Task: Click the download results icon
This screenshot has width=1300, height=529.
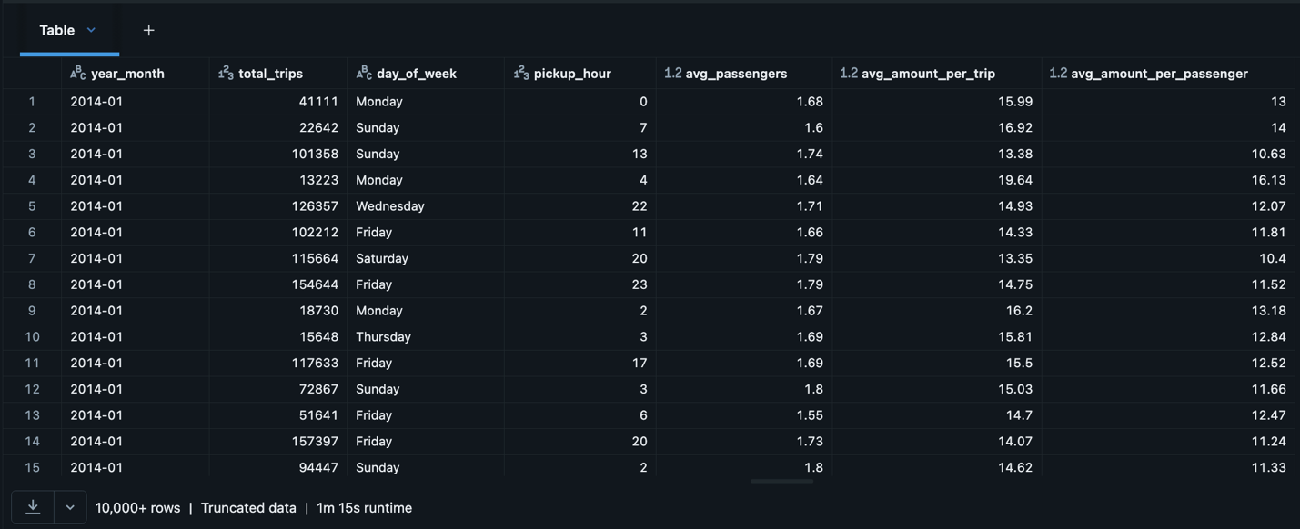Action: tap(33, 507)
